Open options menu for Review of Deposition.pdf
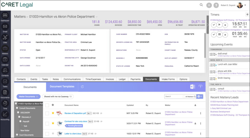 (x=201, y=113)
